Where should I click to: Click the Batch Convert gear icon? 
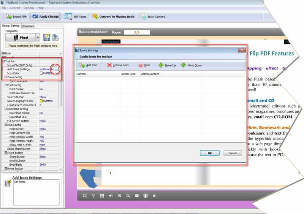tap(144, 17)
